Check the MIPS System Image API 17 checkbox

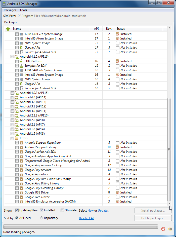point(17,43)
